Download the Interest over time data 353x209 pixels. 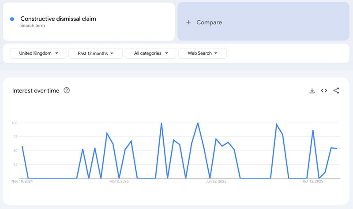coord(312,91)
